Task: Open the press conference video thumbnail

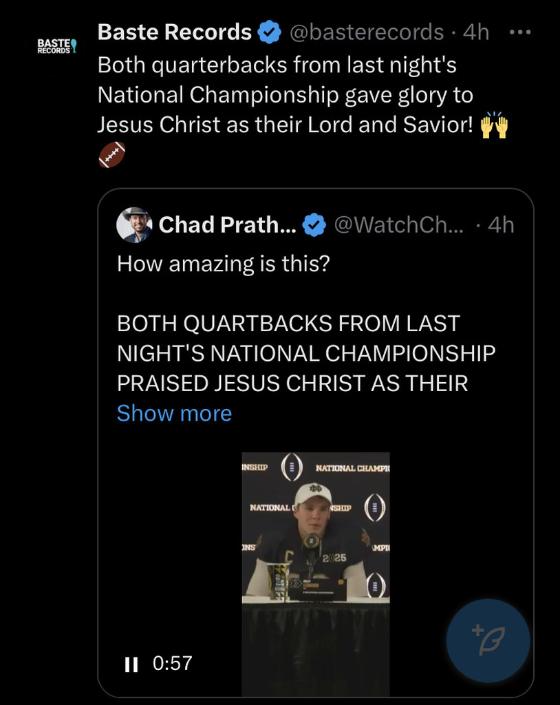Action: point(315,537)
